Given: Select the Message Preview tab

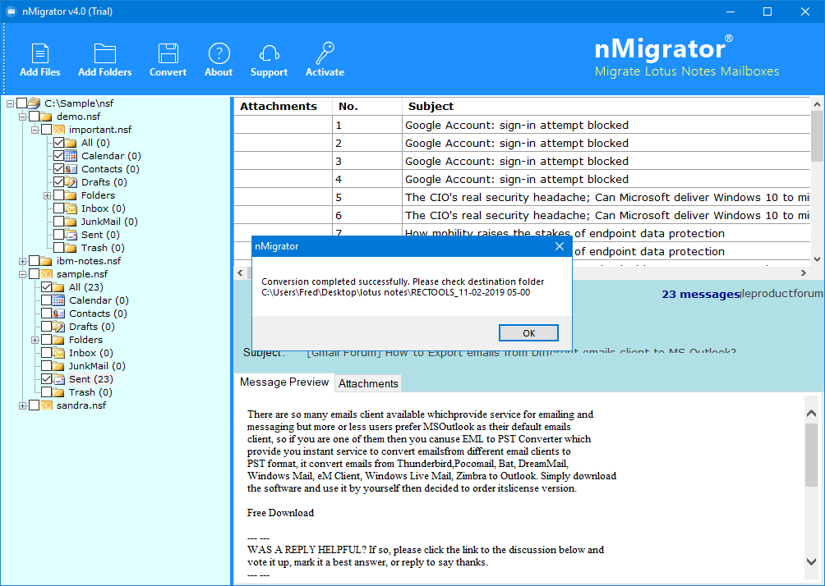Looking at the screenshot, I should pos(284,382).
